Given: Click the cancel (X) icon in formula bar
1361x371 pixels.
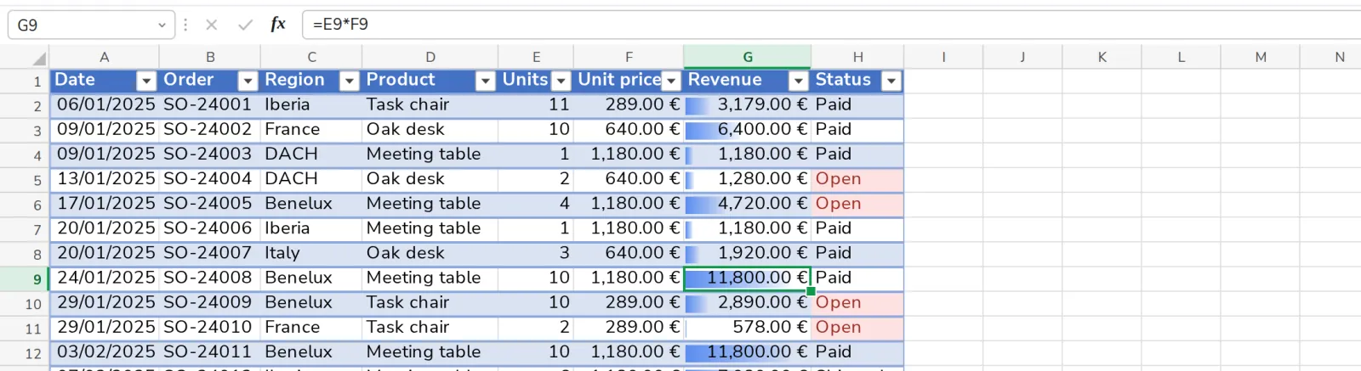Looking at the screenshot, I should pyautogui.click(x=212, y=25).
